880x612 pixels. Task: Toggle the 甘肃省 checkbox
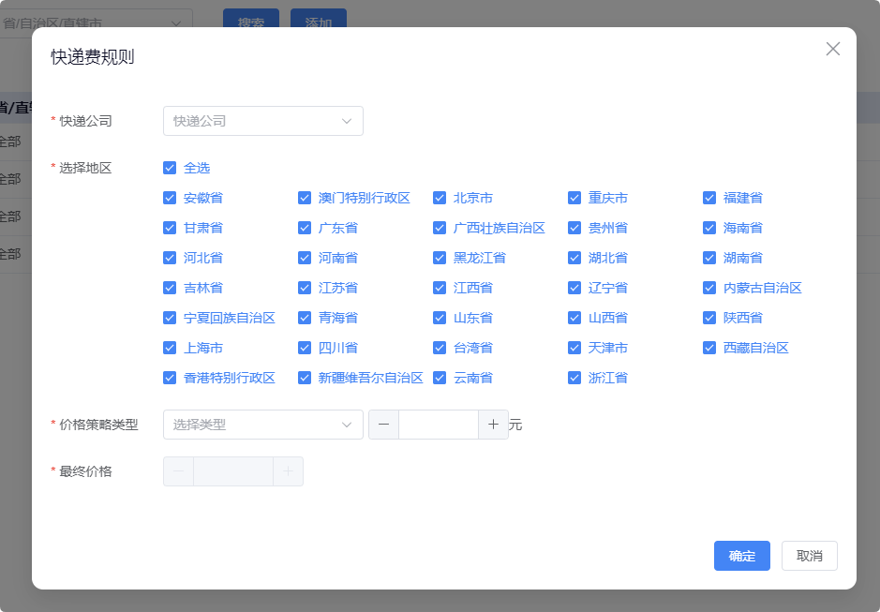[170, 228]
